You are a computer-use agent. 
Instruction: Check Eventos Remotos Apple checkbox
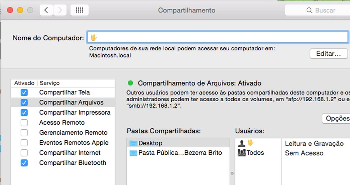[24, 143]
